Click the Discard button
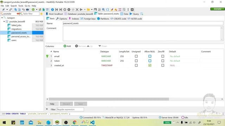 (66, 104)
